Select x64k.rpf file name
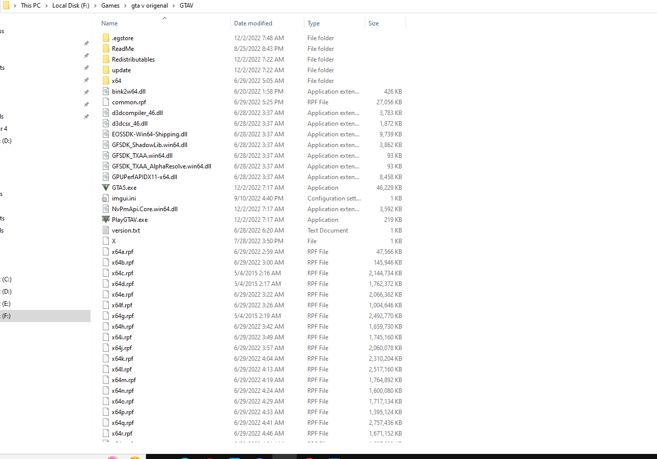This screenshot has width=657, height=459. pos(123,358)
